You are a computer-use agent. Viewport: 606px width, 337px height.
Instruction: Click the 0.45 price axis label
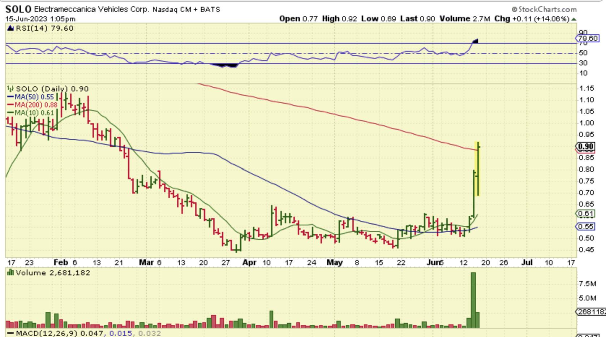[586, 250]
